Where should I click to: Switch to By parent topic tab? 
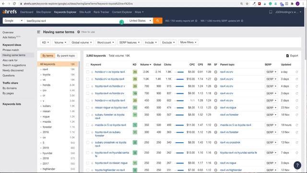click(x=66, y=56)
